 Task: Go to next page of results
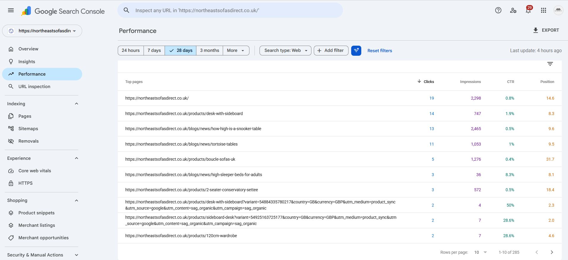[552, 252]
